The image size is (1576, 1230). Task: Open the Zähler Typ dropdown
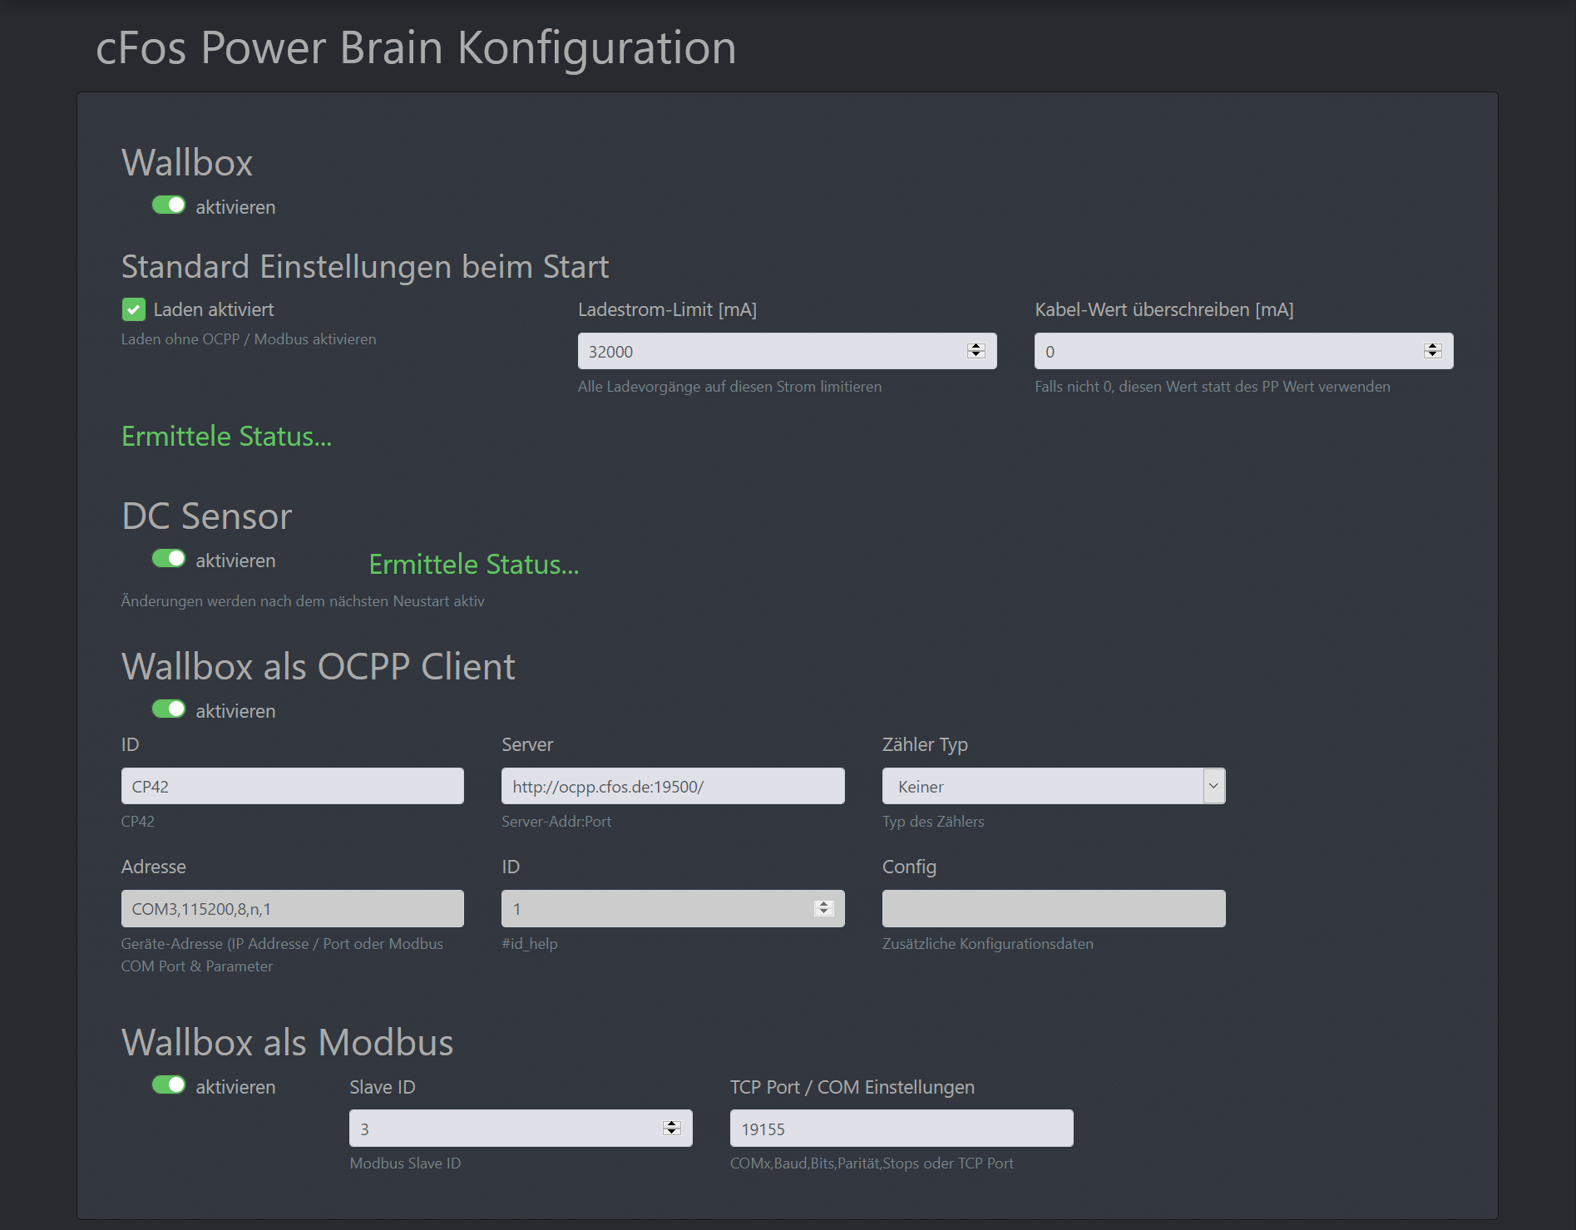pos(1054,786)
